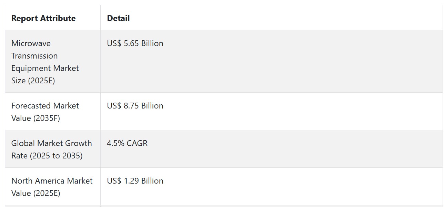Click the word Transmission in first row
This screenshot has height=207, width=444.
34,56
